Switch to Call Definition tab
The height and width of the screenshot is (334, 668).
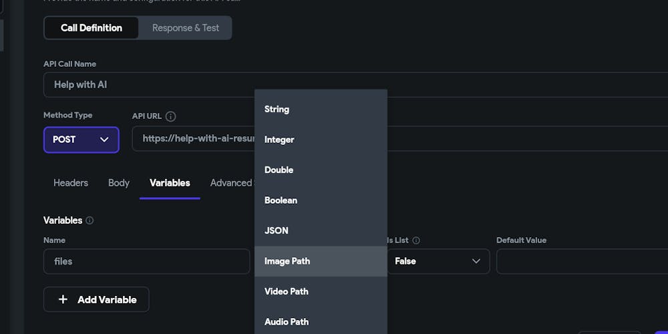tap(92, 28)
